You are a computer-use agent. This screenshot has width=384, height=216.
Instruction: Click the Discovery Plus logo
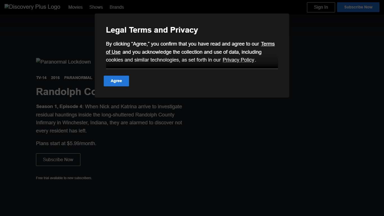coord(32,7)
